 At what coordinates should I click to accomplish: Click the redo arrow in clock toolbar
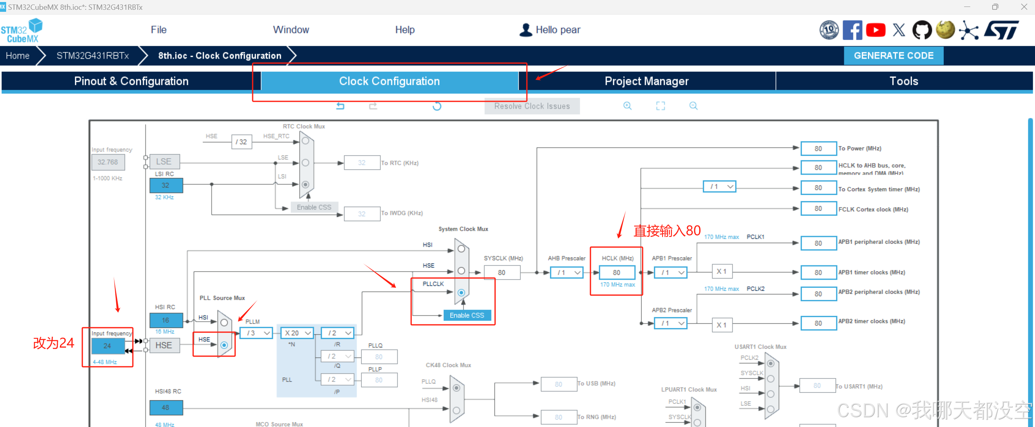373,106
